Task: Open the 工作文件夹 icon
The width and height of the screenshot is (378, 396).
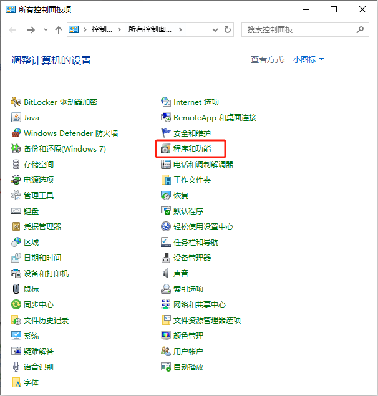Action: 166,180
